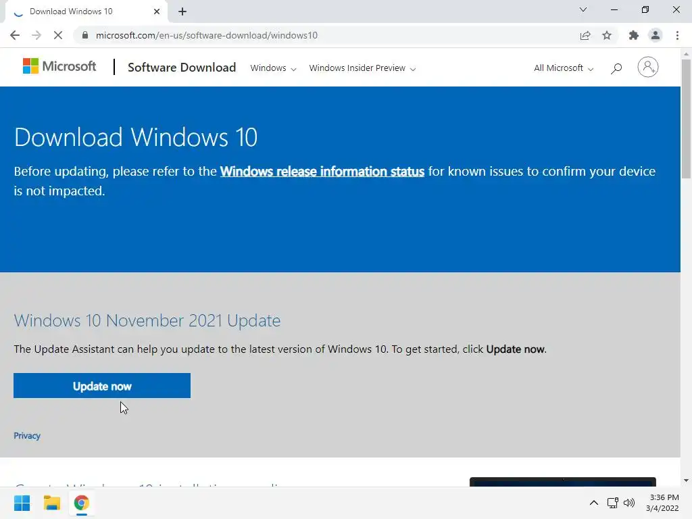Open the network tray icon
This screenshot has width=692, height=519.
click(612, 503)
